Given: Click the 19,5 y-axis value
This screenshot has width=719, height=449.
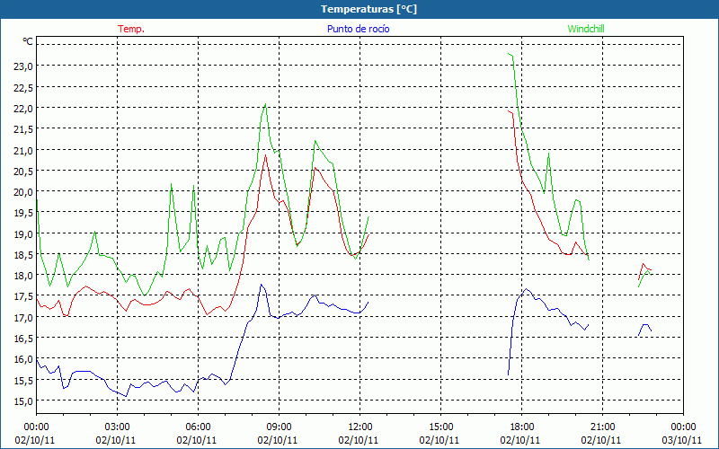Looking at the screenshot, I should coord(23,213).
